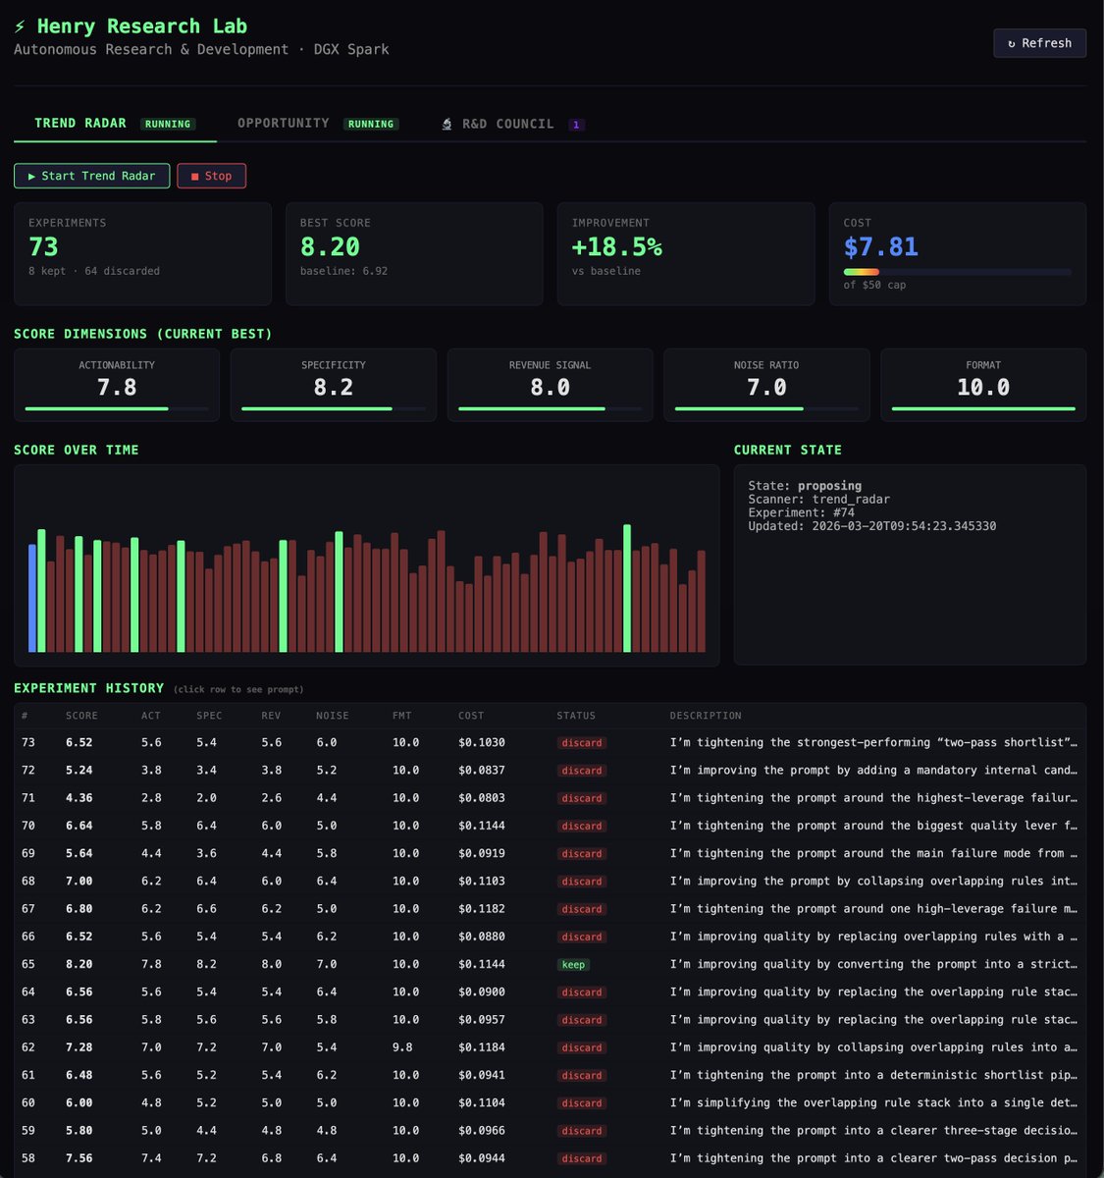Click score 6.80 in row 67
The height and width of the screenshot is (1178, 1104).
[x=79, y=909]
